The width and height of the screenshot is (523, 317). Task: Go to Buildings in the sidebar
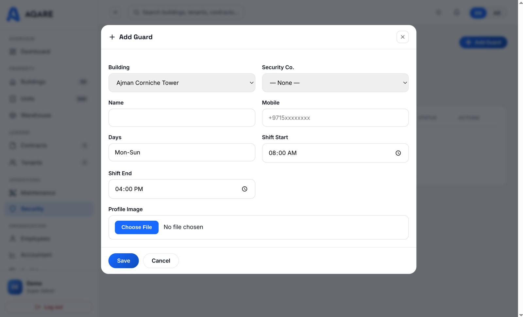click(49, 82)
